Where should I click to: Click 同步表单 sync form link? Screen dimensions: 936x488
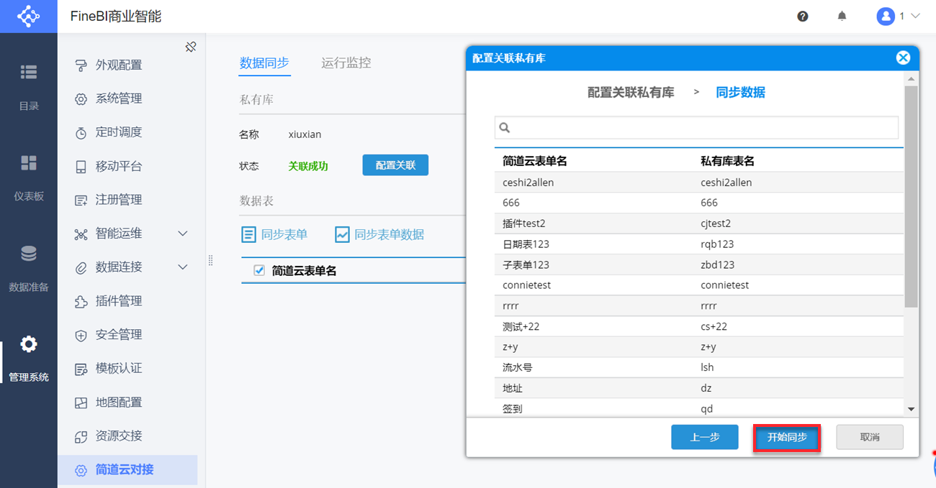(x=274, y=234)
